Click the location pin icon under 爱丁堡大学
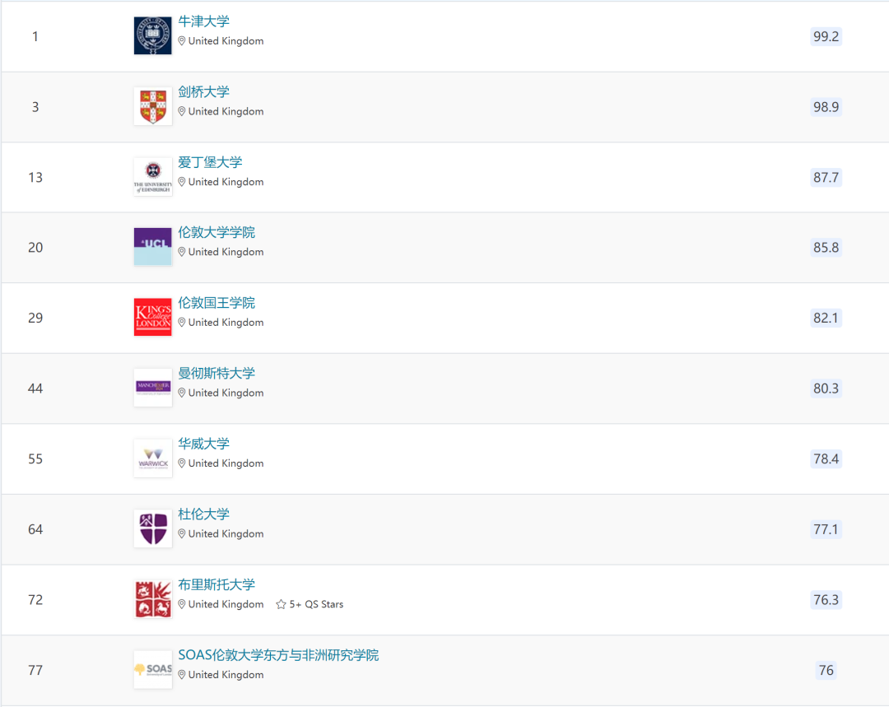889x707 pixels. click(181, 181)
